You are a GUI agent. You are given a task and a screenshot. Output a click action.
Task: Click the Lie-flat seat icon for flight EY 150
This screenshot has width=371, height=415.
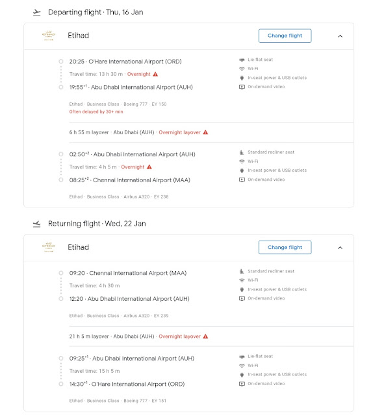coord(242,60)
